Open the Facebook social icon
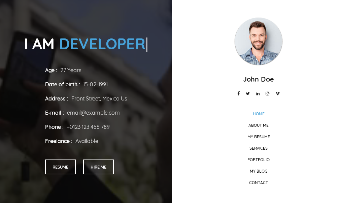This screenshot has width=339, height=203. [x=238, y=94]
